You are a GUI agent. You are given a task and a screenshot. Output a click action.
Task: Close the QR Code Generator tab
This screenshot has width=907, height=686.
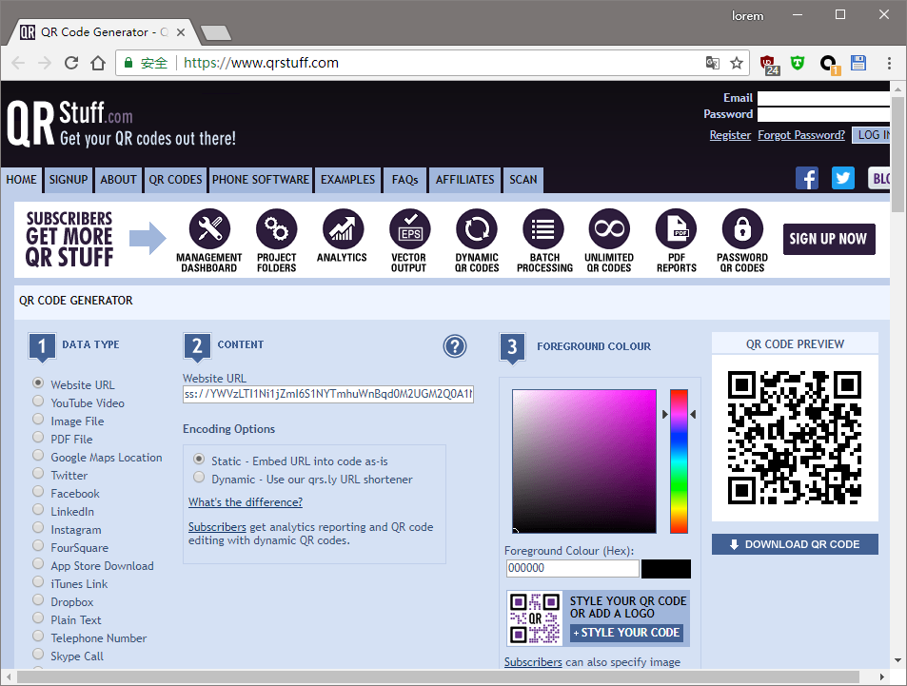tap(181, 32)
